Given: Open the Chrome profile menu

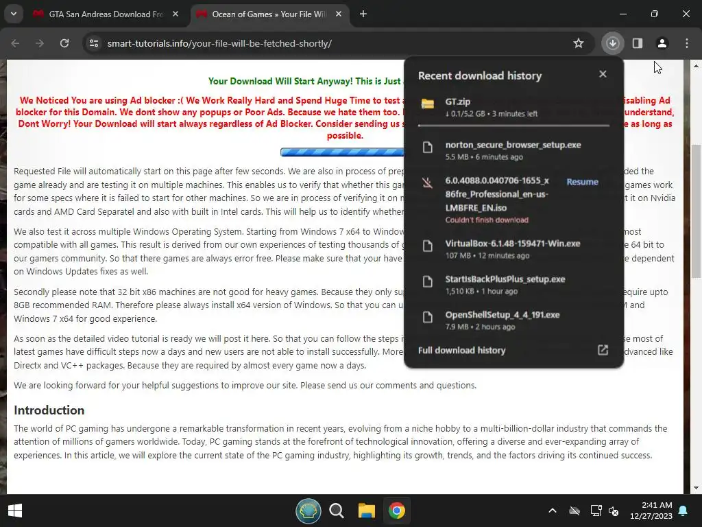Looking at the screenshot, I should [x=662, y=43].
